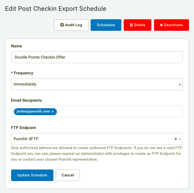Screen dimensions: 194x193
Task: Click the trash can icon on Delete
Action: [131, 25]
